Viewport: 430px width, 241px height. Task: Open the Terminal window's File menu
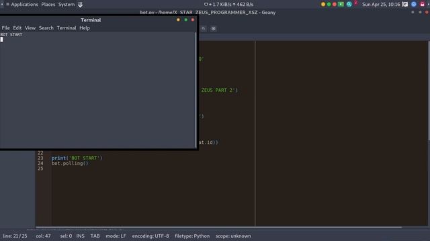tap(5, 28)
